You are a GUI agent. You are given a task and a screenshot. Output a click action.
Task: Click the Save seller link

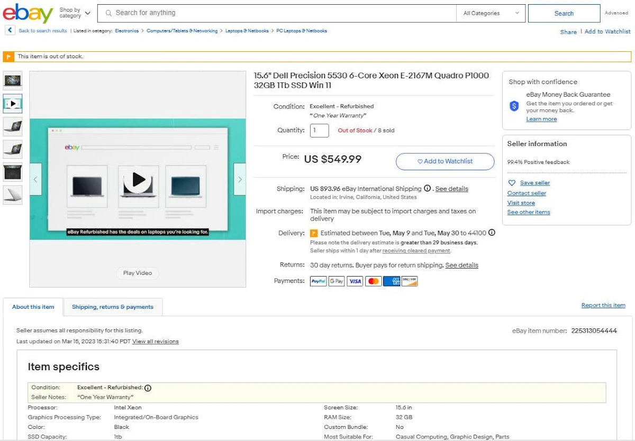(534, 183)
